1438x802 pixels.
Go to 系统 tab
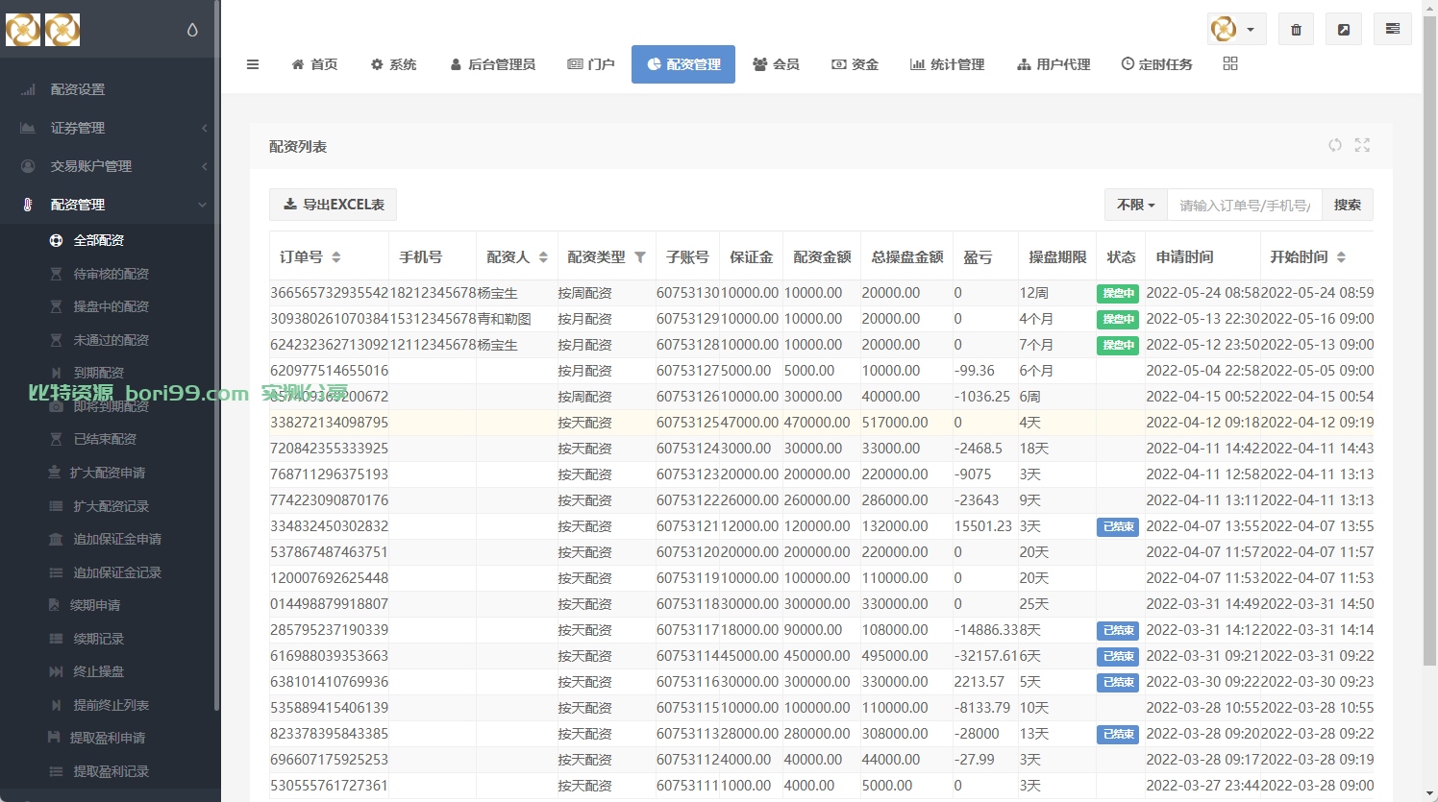point(393,64)
